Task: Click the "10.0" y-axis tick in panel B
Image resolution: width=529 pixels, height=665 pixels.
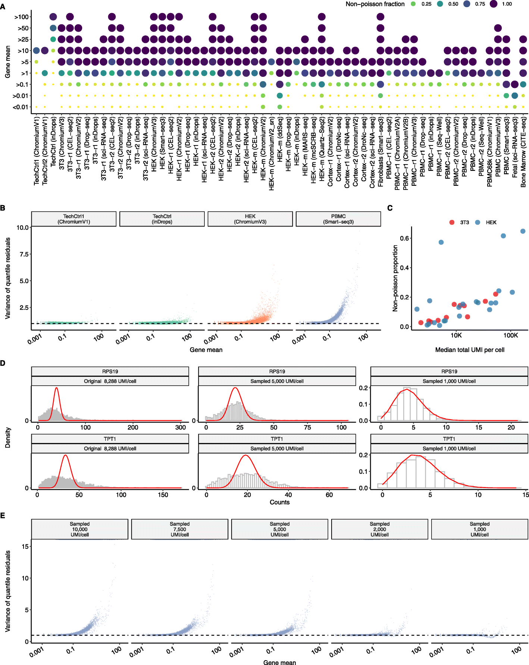Action: tap(22, 228)
